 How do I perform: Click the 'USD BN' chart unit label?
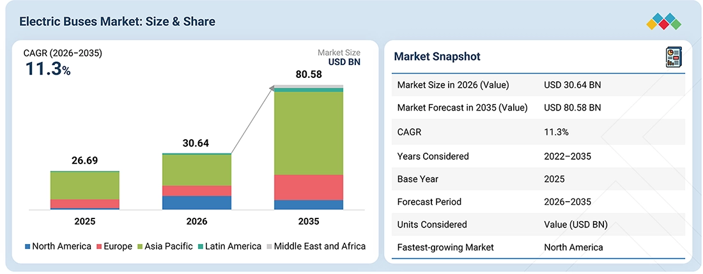(344, 62)
